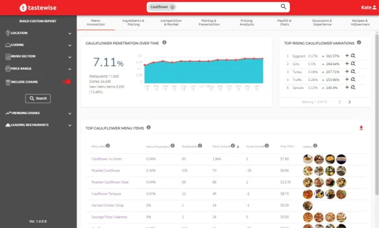Explore Grits variation with search-zoom icon
379x228 pixels.
point(353,64)
